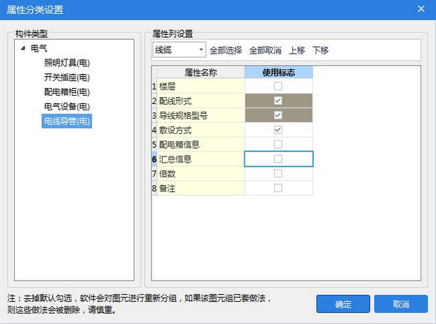Select 配电箱柜(电) tree item
Viewport: 436px width, 324px height.
point(66,92)
